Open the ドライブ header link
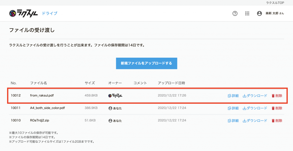293x151 pixels. click(50, 13)
